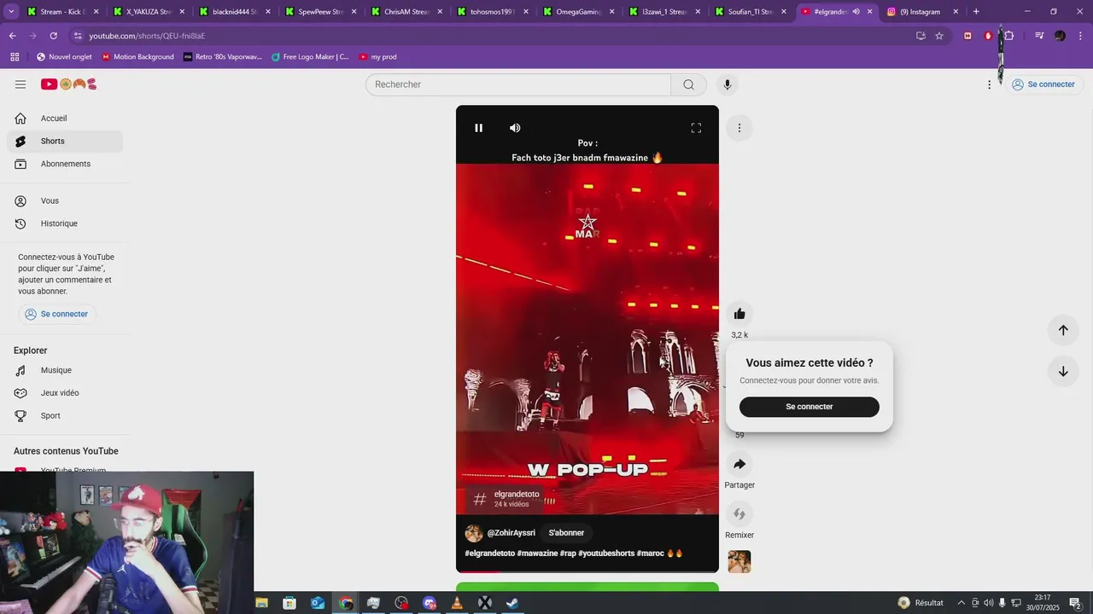The width and height of the screenshot is (1093, 614).
Task: Open Historique in the sidebar
Action: click(65, 223)
